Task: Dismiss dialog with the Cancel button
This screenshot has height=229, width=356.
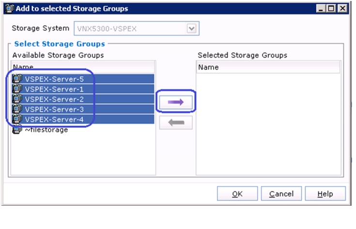Action: 281,194
